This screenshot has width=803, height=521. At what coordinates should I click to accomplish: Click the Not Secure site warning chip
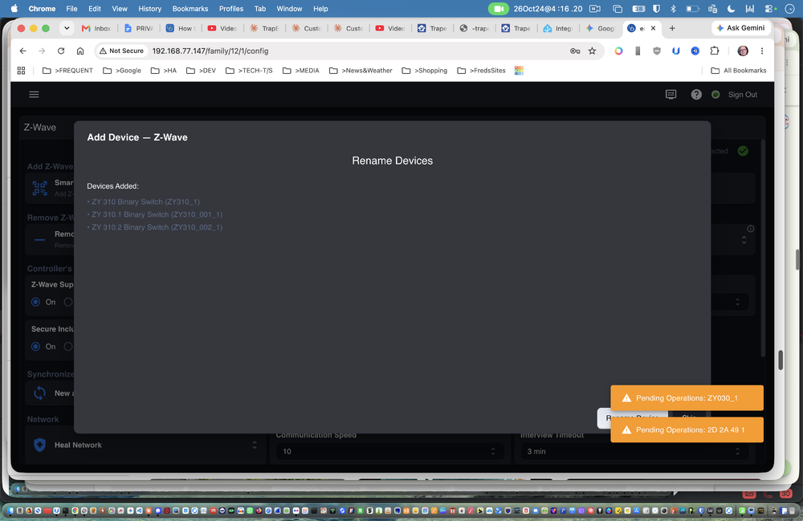pyautogui.click(x=121, y=51)
